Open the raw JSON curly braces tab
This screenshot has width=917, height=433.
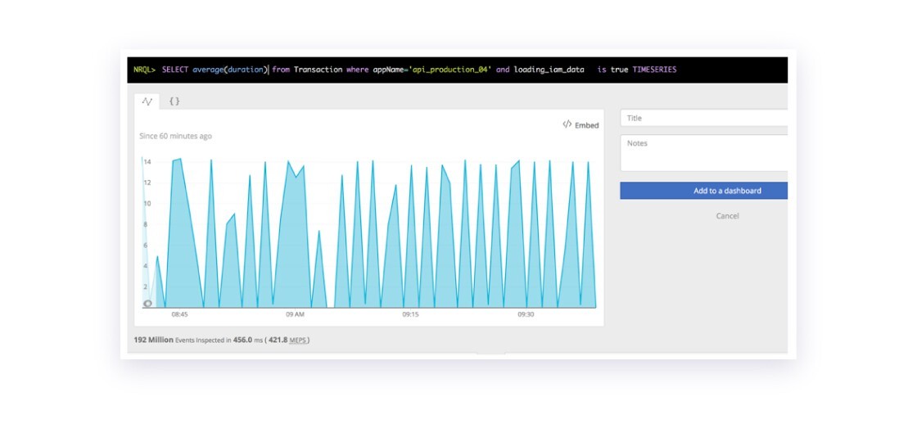tap(174, 101)
